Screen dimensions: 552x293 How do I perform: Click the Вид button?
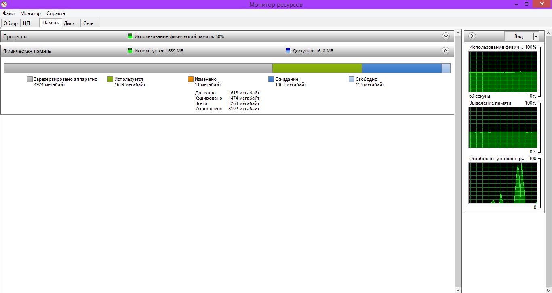(x=518, y=36)
